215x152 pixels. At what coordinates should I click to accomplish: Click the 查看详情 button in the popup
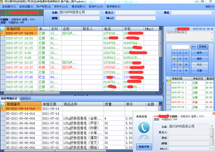coord(144,147)
